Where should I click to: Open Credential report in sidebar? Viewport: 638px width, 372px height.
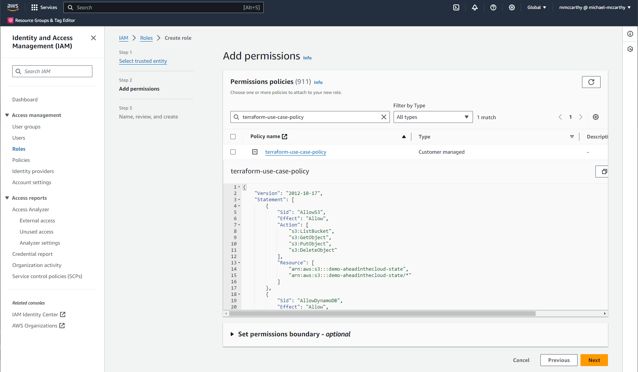(x=33, y=254)
